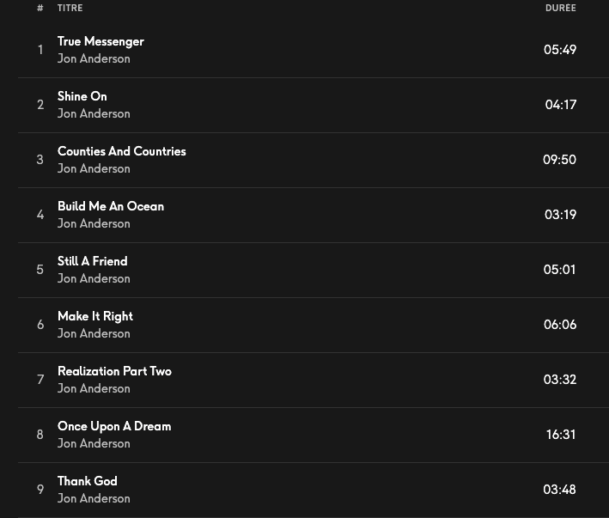Open the Realization Part Two track

click(114, 371)
